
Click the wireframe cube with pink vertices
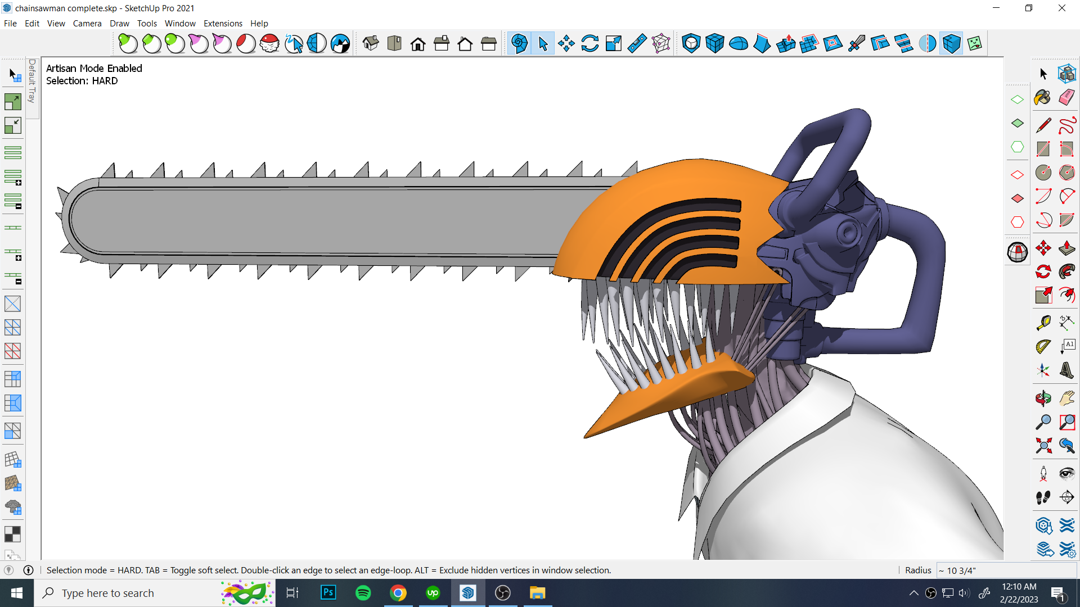pyautogui.click(x=661, y=43)
